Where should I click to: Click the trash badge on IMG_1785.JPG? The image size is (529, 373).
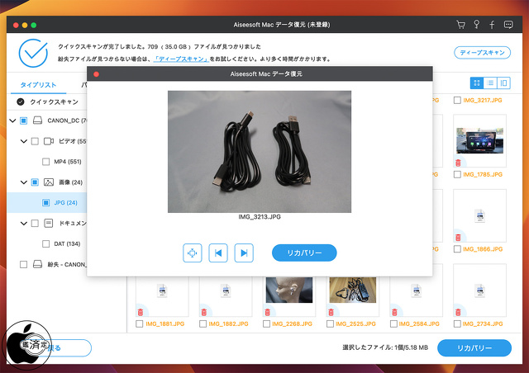pyautogui.click(x=458, y=163)
